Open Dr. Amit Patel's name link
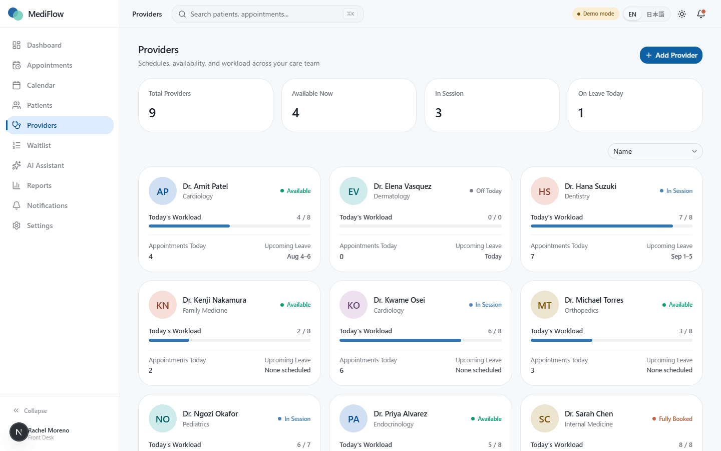 [x=205, y=186]
